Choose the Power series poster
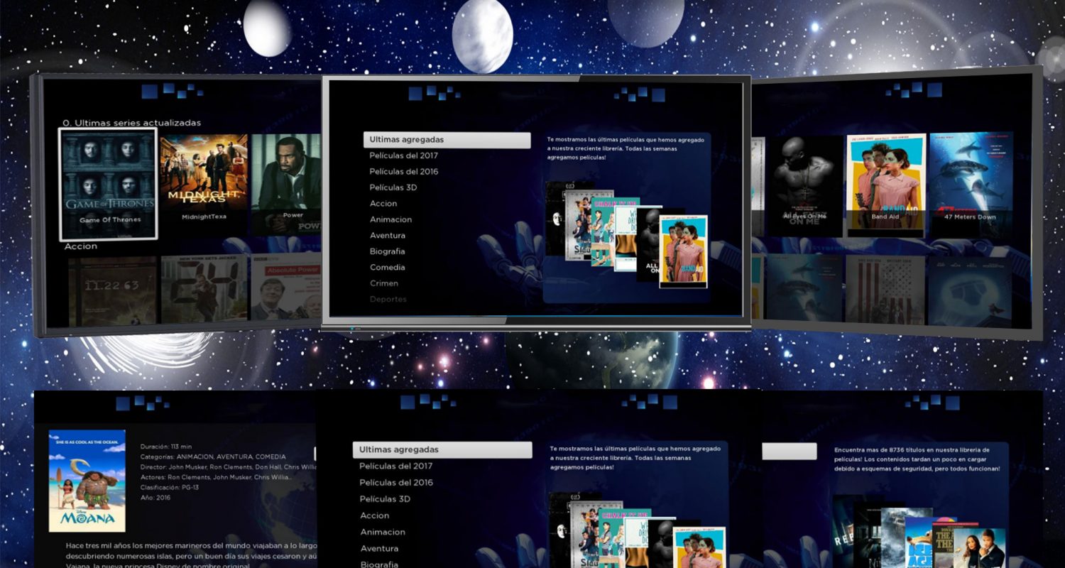This screenshot has width=1065, height=568. pyautogui.click(x=287, y=182)
